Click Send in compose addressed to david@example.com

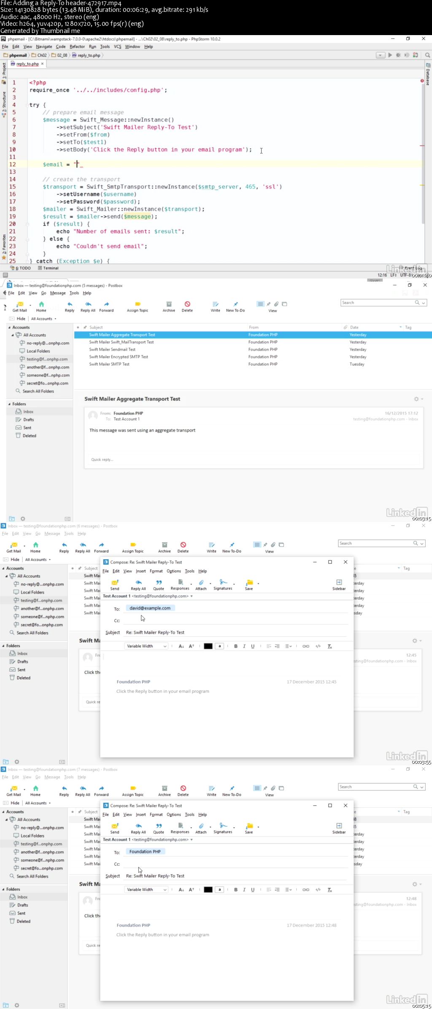(x=115, y=585)
